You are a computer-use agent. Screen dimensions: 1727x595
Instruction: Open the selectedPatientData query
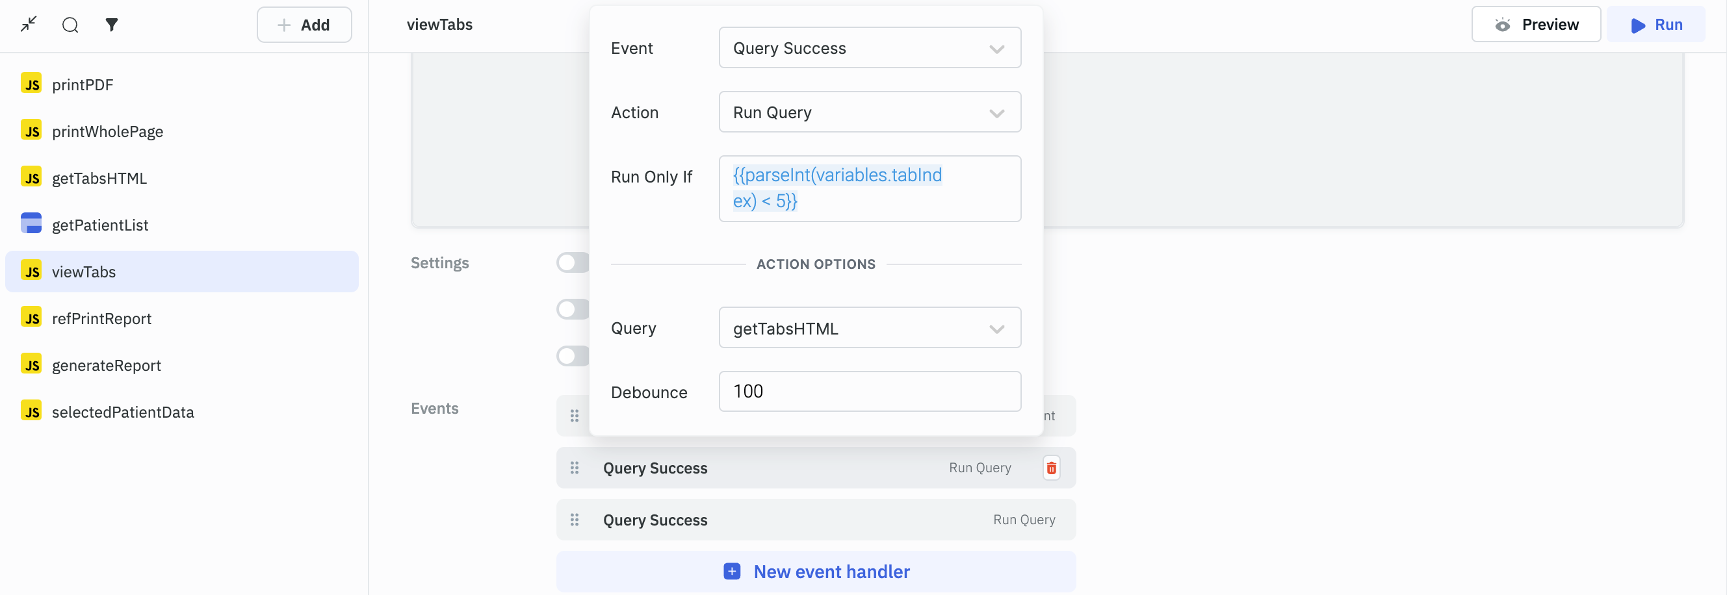click(x=123, y=412)
